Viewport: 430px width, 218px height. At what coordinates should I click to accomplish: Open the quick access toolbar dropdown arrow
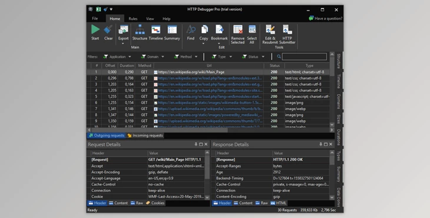tap(111, 9)
